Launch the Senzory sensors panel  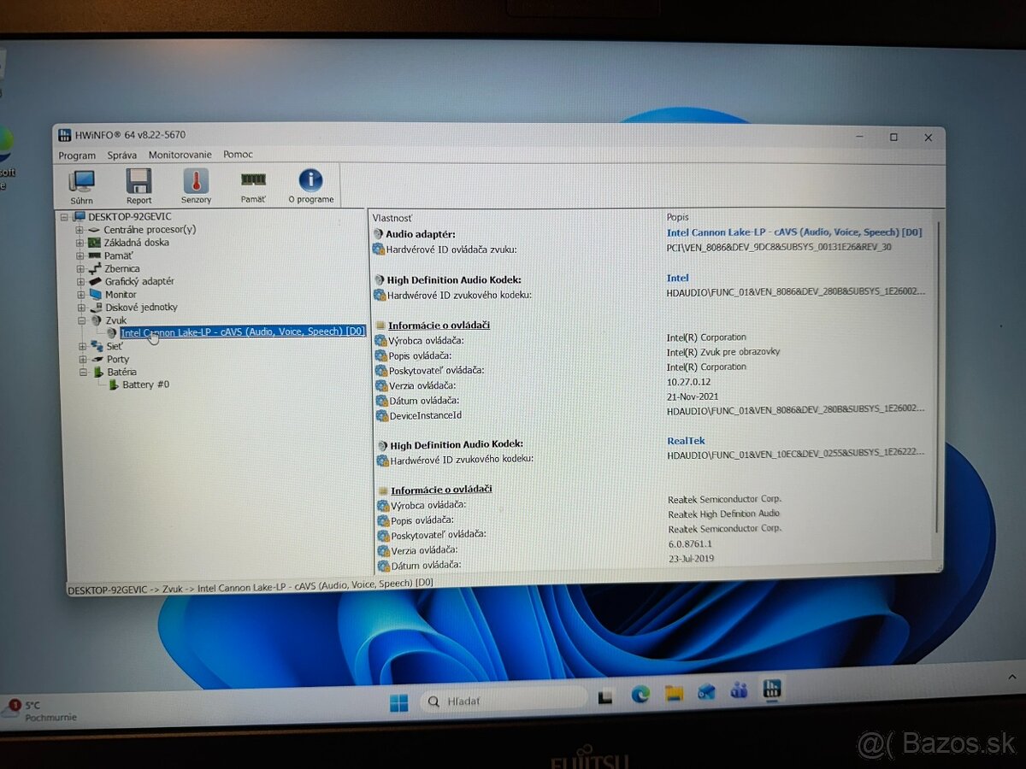[x=196, y=185]
